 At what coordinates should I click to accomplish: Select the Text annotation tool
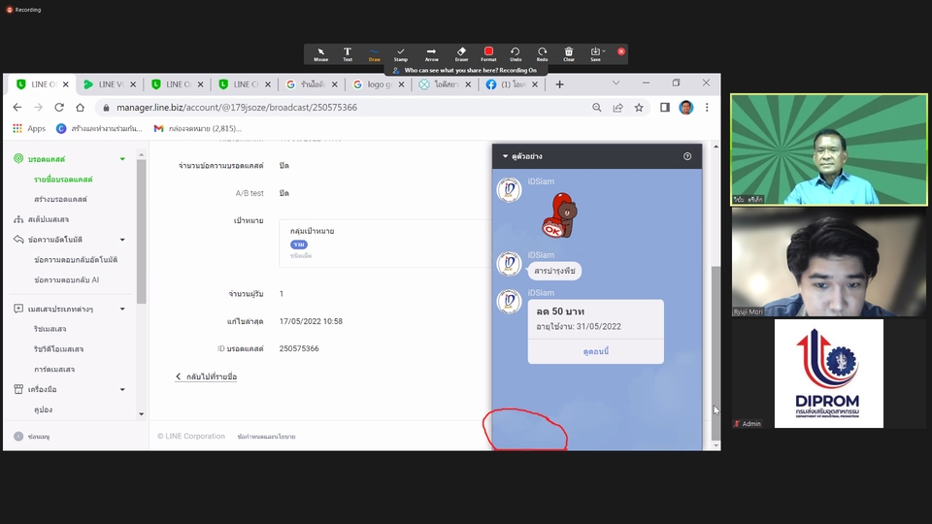pyautogui.click(x=348, y=54)
